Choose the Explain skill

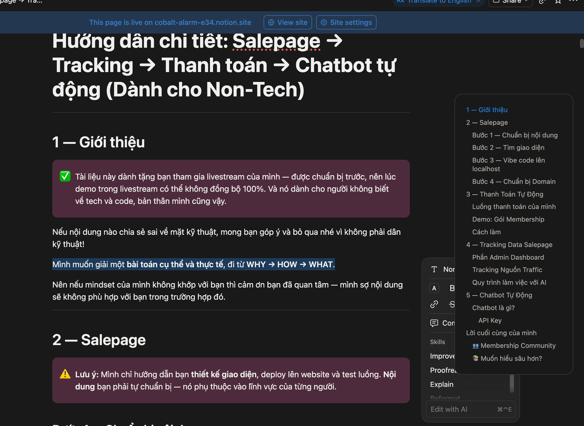pyautogui.click(x=442, y=384)
